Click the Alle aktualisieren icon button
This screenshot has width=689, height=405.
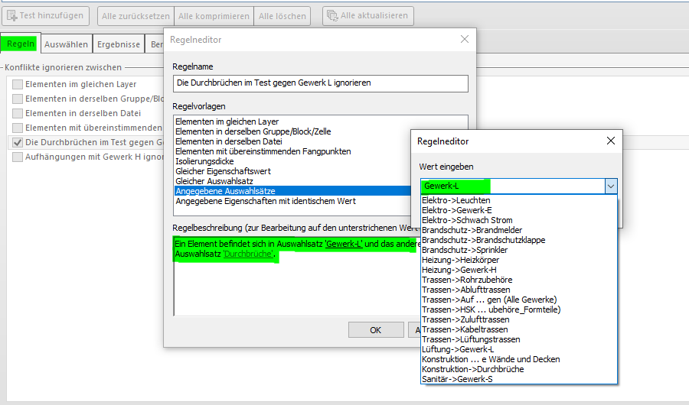(x=368, y=15)
